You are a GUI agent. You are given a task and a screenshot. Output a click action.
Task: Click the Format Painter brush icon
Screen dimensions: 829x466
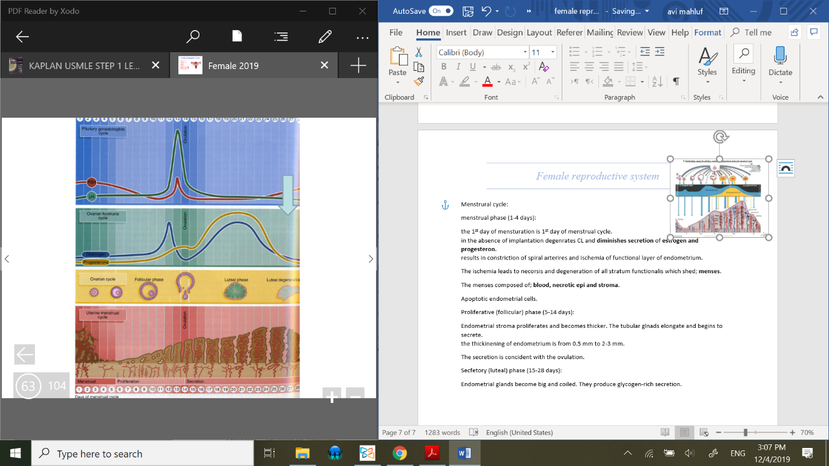coord(419,81)
